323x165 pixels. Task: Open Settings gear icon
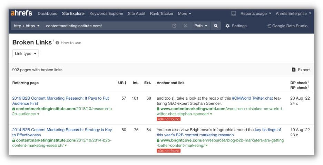227,26
